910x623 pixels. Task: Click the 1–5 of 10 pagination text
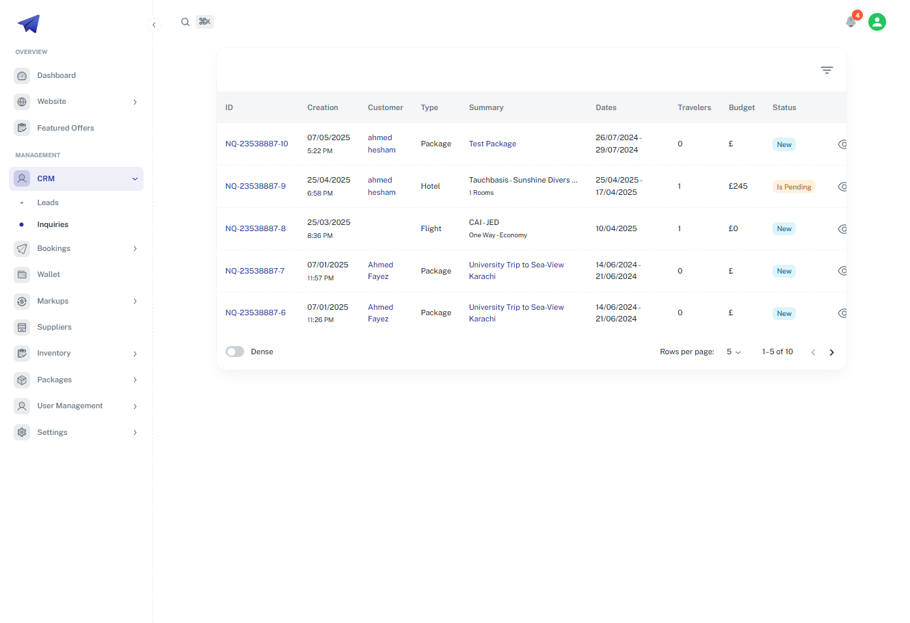pyautogui.click(x=777, y=352)
